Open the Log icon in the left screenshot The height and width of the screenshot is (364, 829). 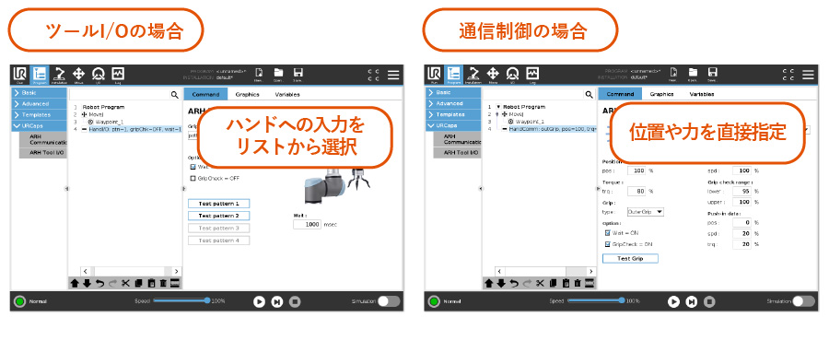click(x=118, y=75)
